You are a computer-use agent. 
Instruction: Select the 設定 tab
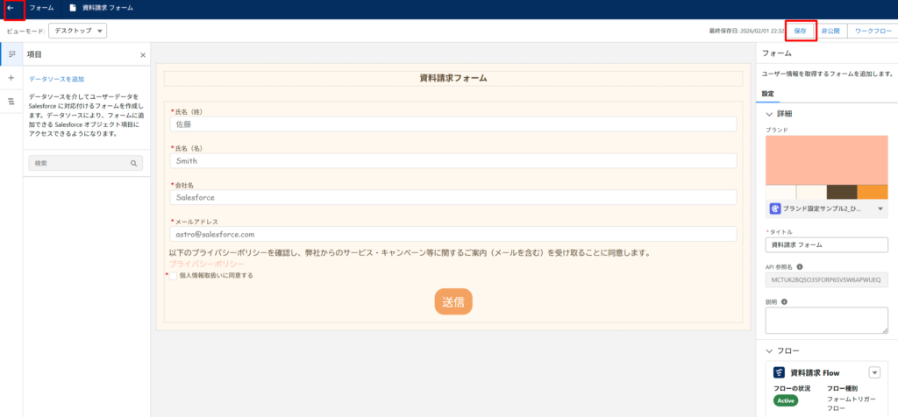[x=767, y=94]
